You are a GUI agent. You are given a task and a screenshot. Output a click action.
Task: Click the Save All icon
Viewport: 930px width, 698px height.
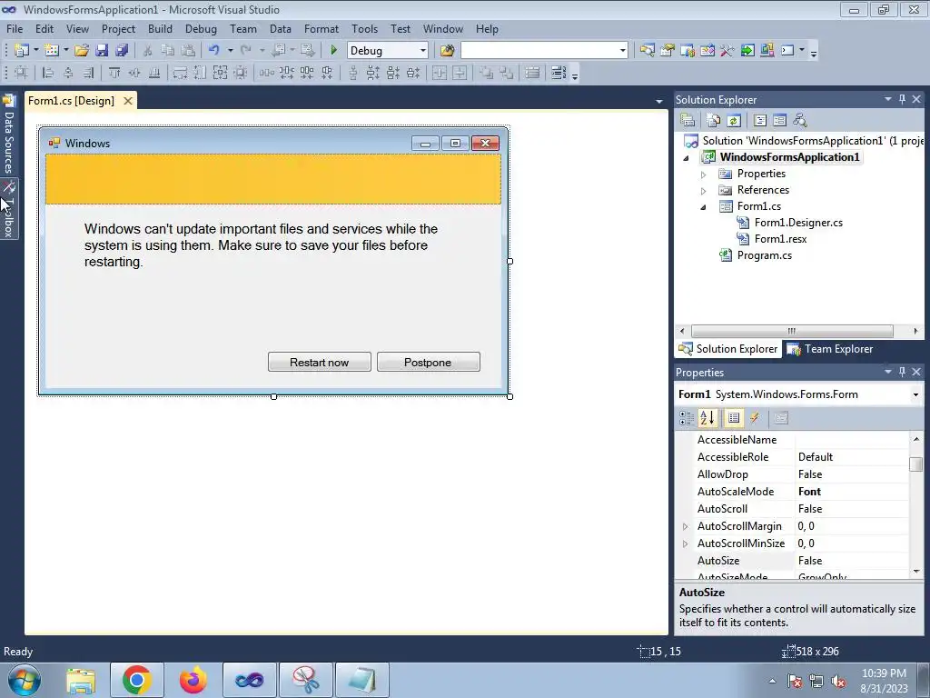(x=123, y=51)
